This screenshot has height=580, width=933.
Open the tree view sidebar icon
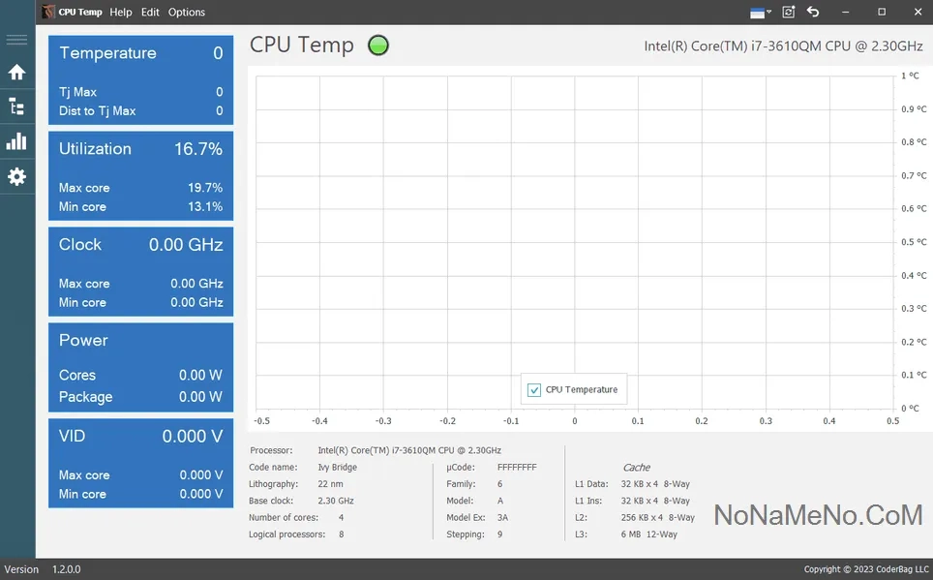click(x=16, y=107)
